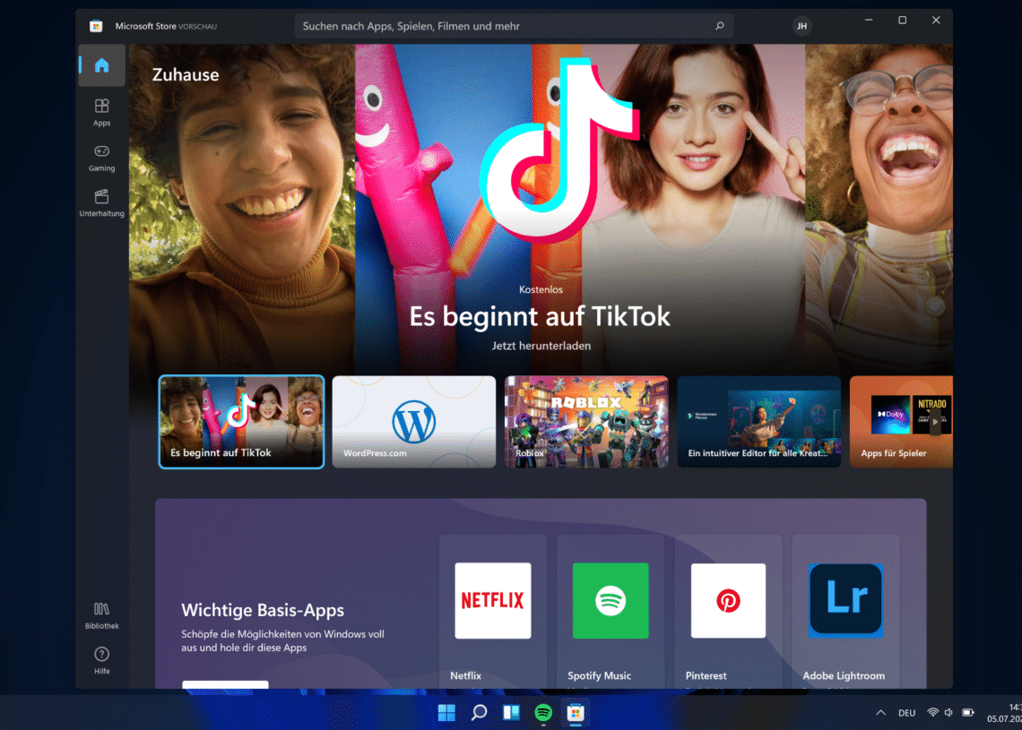Click into the Store search field
Image resolution: width=1022 pixels, height=730 pixels.
[x=514, y=26]
